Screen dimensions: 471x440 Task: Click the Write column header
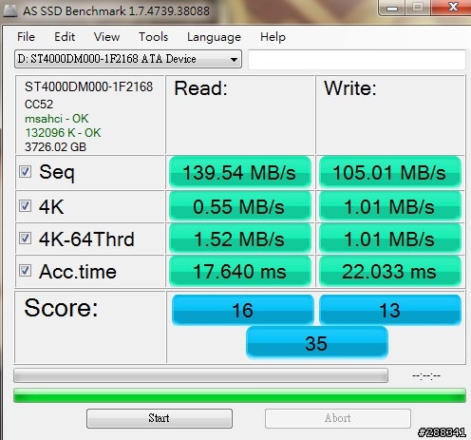350,88
